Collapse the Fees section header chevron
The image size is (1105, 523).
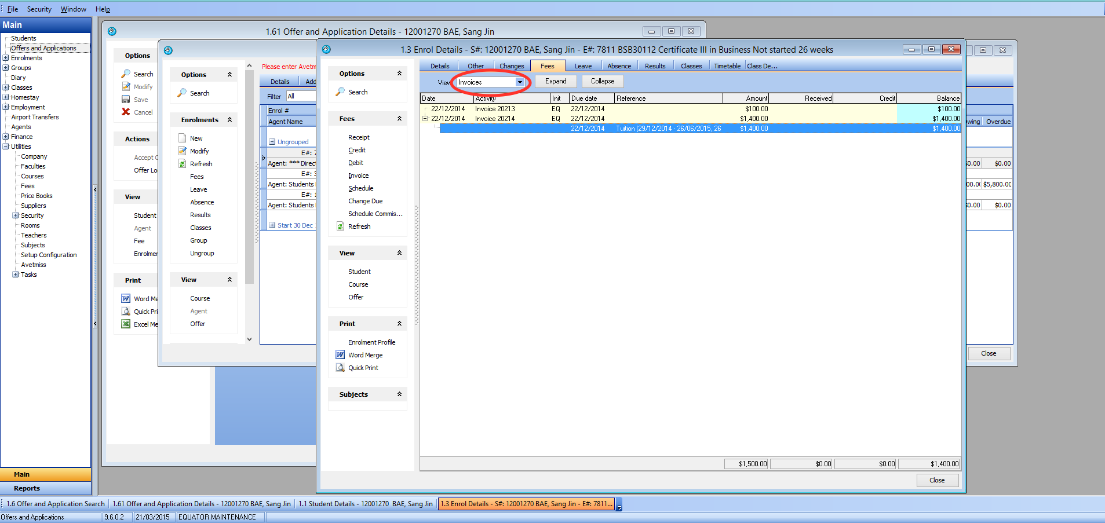click(399, 119)
